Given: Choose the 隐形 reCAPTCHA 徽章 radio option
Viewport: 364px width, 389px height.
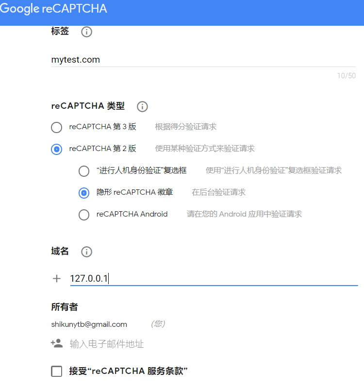Looking at the screenshot, I should click(x=84, y=193).
